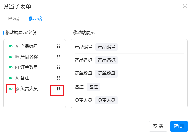Screen dimensions: 190x133
Task: Confirm with the 确定 button
Action: 179,126
